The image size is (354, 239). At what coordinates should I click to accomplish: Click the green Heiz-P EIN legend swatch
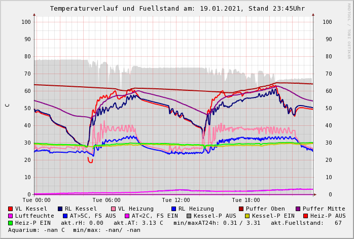tap(11, 223)
